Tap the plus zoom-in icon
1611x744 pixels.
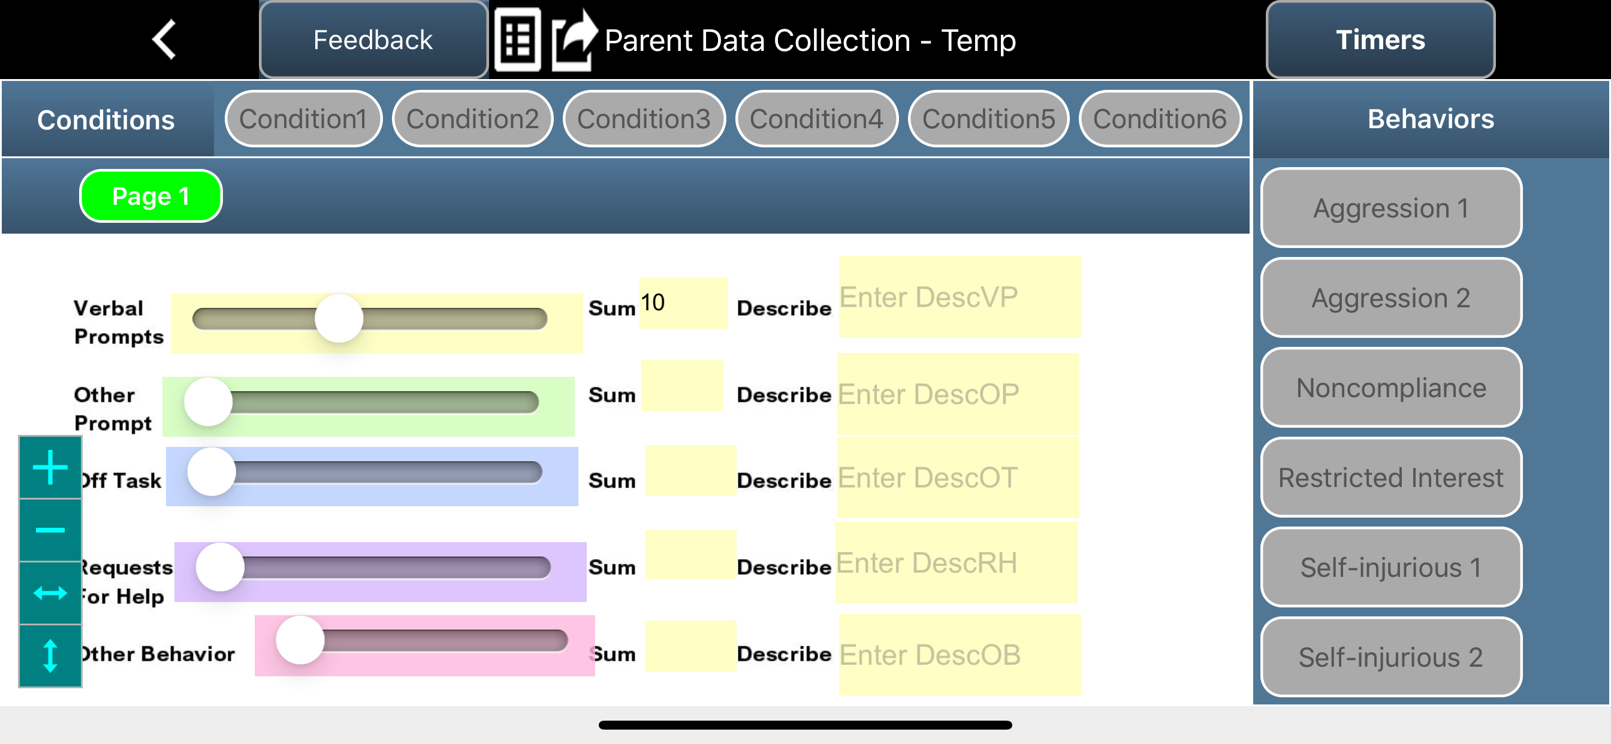coord(50,467)
